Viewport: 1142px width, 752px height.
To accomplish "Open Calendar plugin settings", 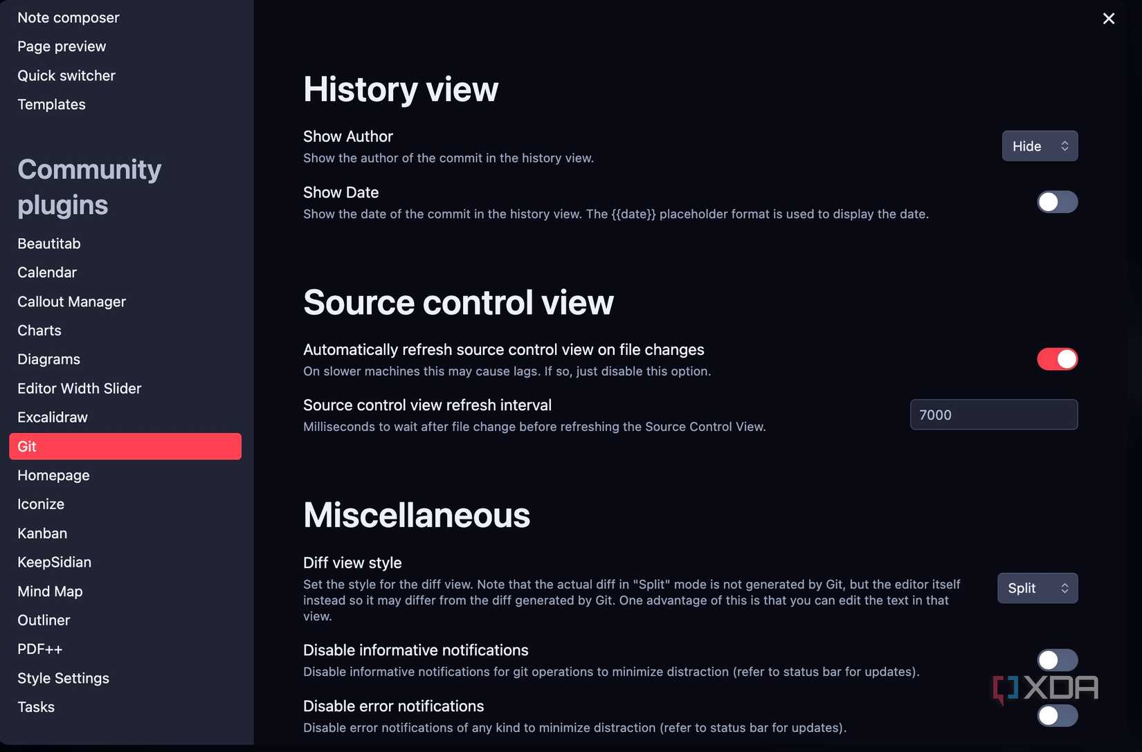I will click(x=47, y=272).
